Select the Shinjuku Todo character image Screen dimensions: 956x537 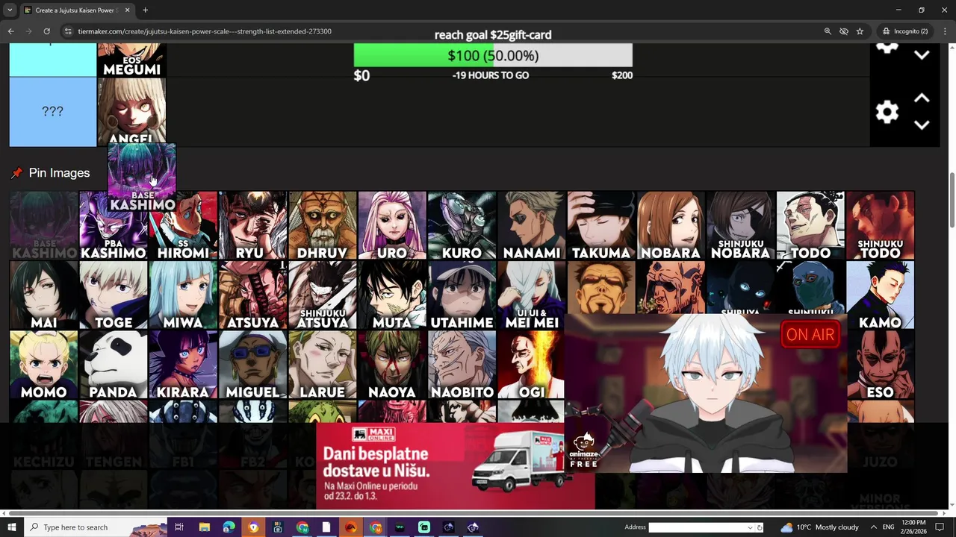(880, 225)
